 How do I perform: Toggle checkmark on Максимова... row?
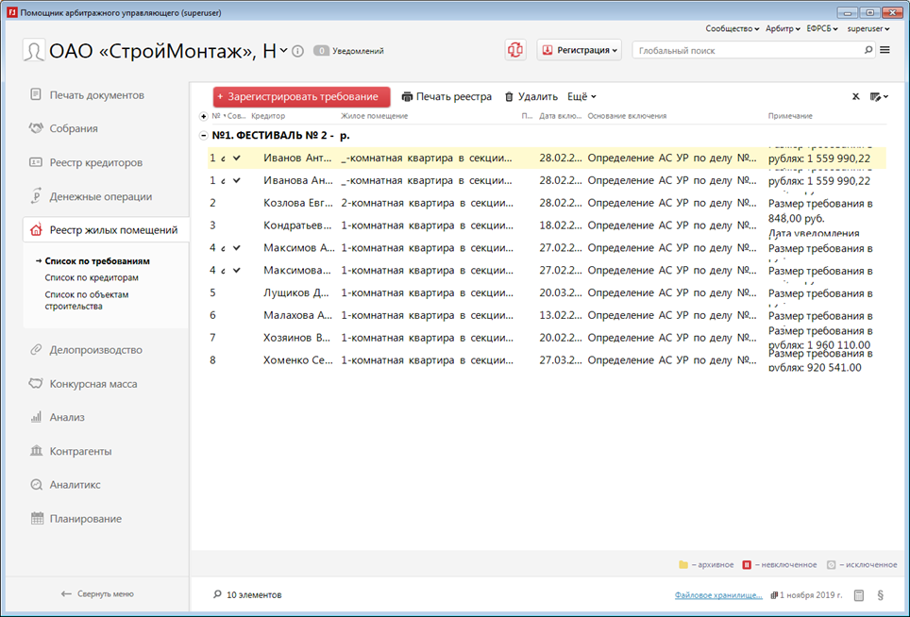(236, 271)
